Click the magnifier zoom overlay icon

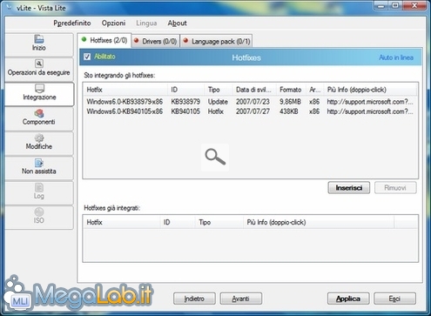click(215, 157)
